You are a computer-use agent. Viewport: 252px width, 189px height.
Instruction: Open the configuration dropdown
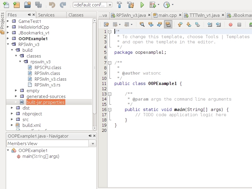[110, 5]
